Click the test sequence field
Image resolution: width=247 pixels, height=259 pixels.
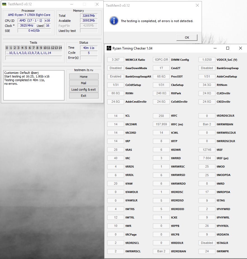click(34, 53)
